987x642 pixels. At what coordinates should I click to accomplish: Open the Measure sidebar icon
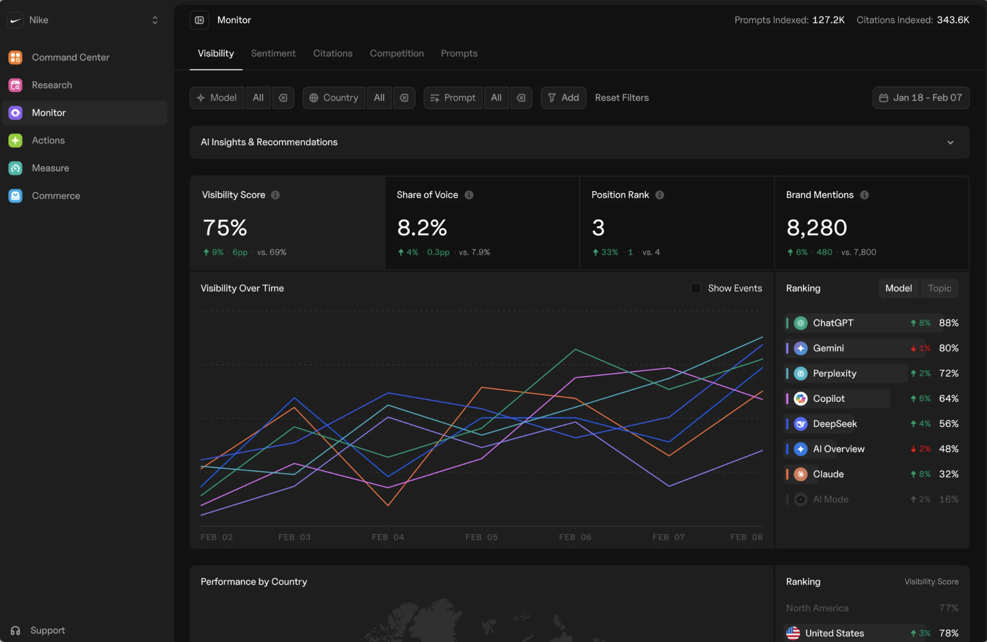pos(15,168)
